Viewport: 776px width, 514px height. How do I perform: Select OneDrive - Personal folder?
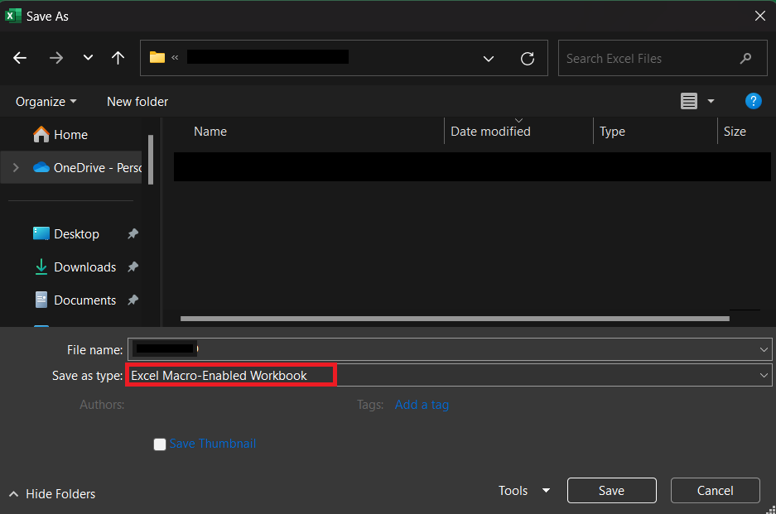point(87,168)
